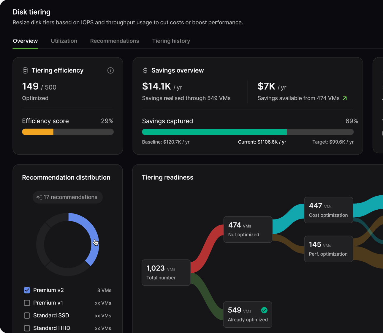This screenshot has height=333, width=383.
Task: Click the 'Baseline: $120.7K / yr' label
Action: pos(166,142)
